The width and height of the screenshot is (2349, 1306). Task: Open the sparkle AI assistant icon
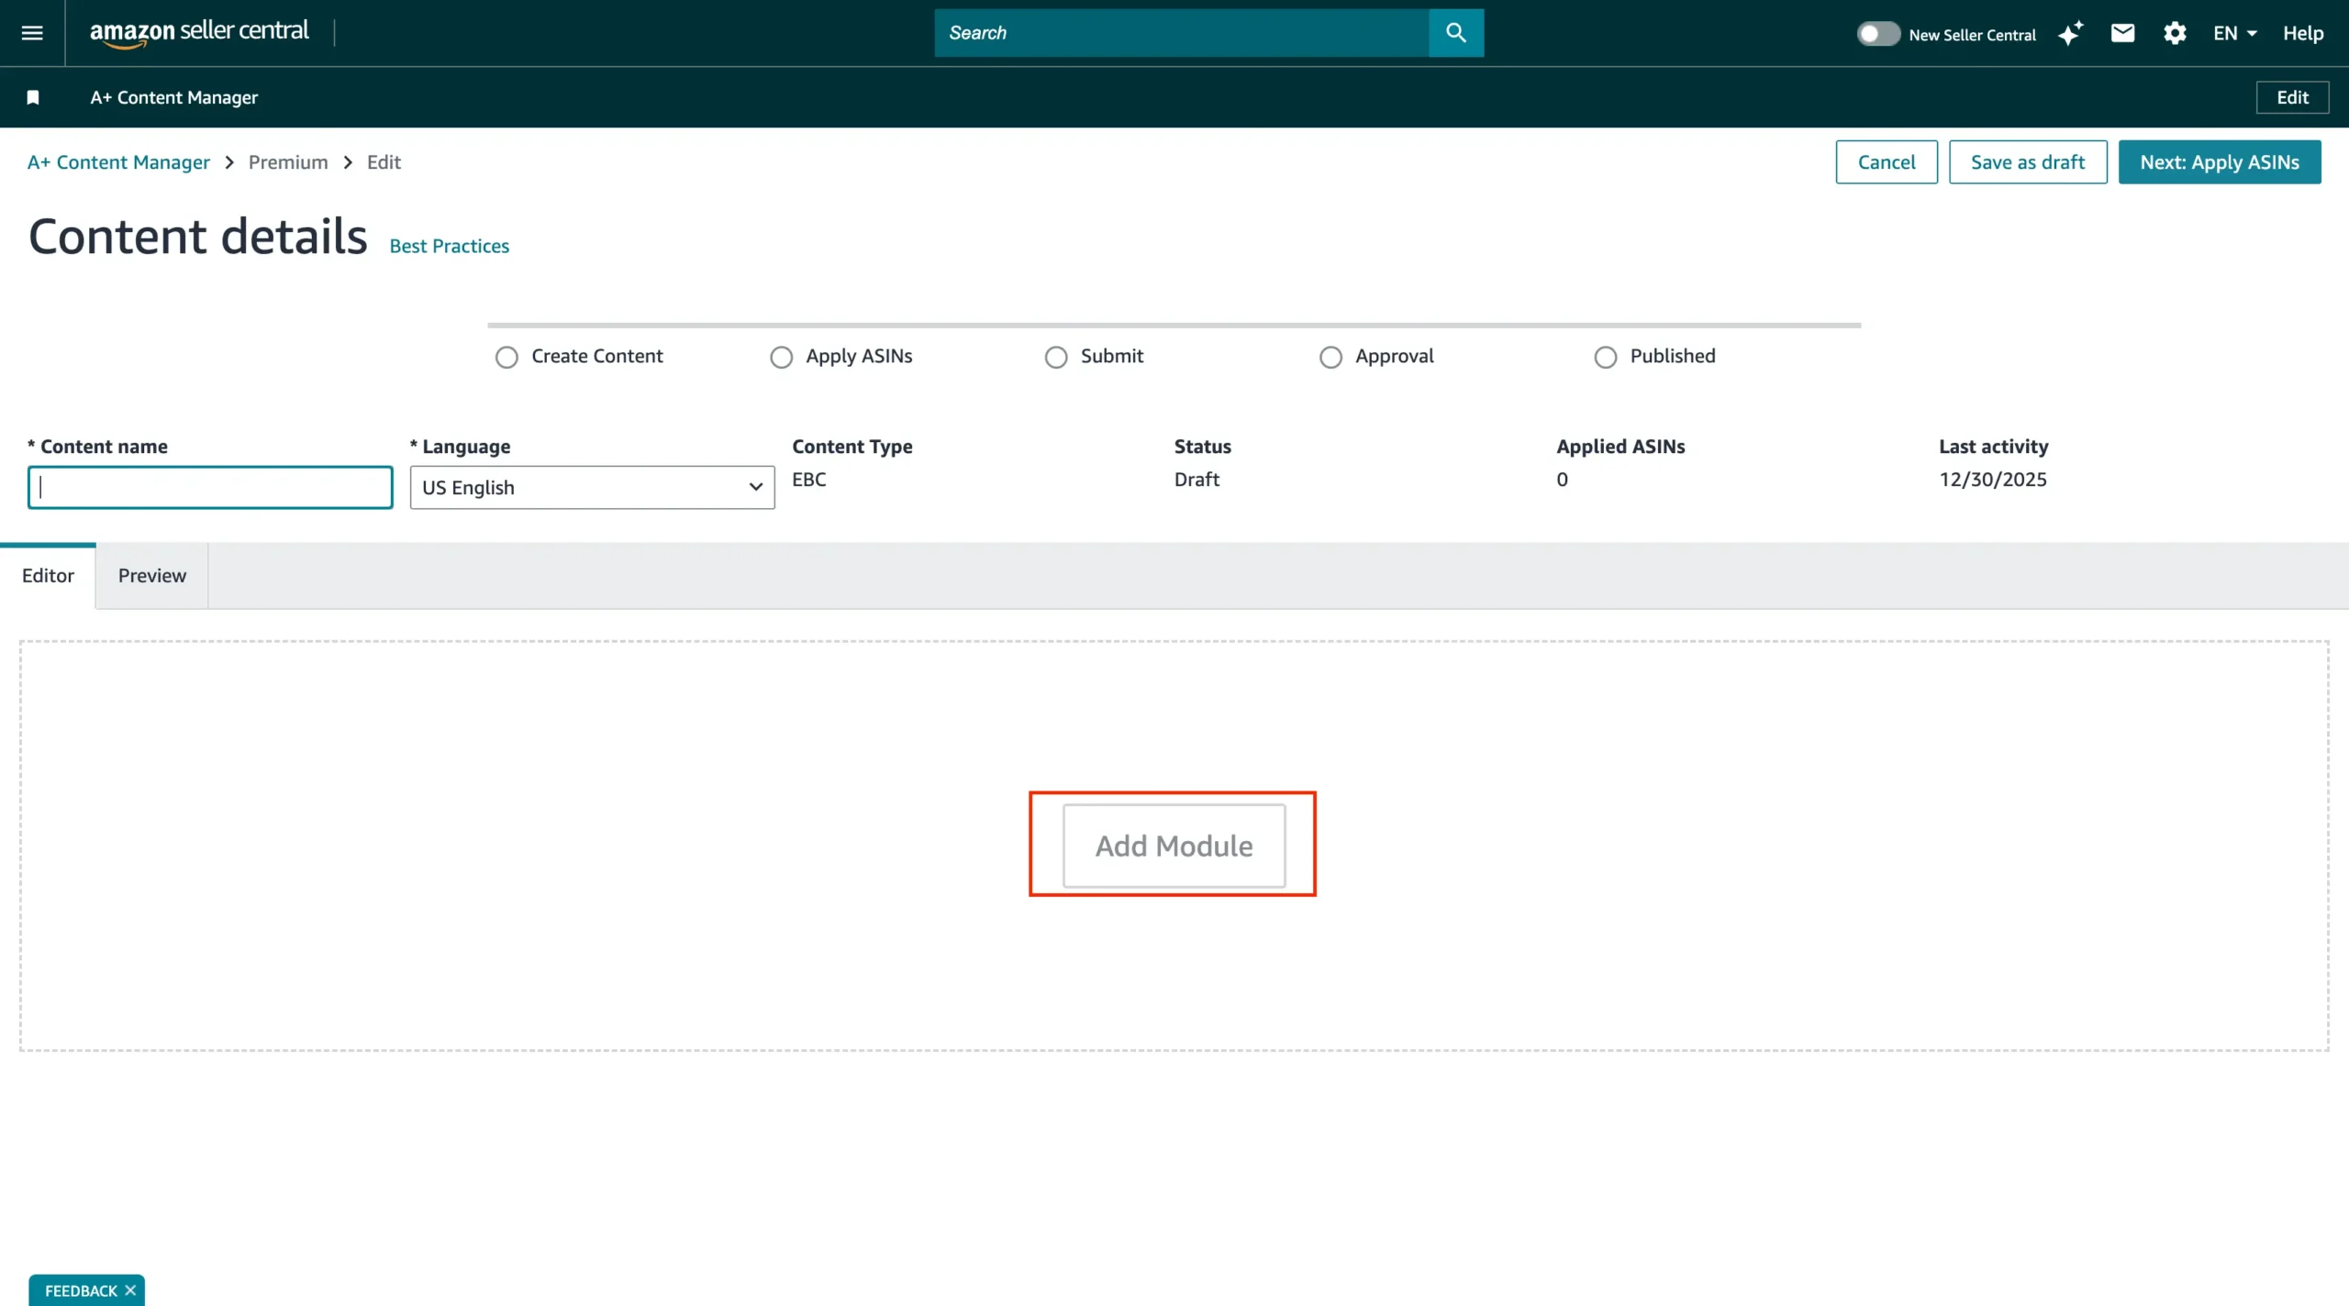tap(2070, 34)
